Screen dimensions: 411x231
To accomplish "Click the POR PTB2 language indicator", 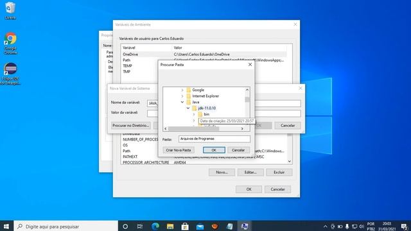I will click(x=371, y=227).
